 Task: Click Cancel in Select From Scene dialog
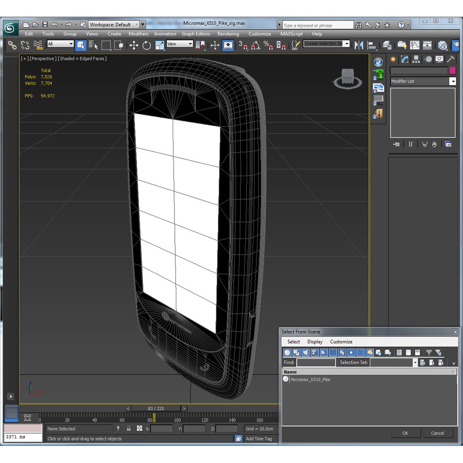tap(438, 433)
